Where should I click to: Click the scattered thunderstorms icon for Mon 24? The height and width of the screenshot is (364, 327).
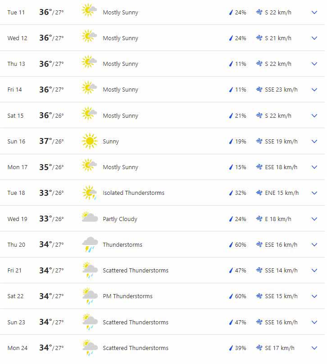point(90,348)
